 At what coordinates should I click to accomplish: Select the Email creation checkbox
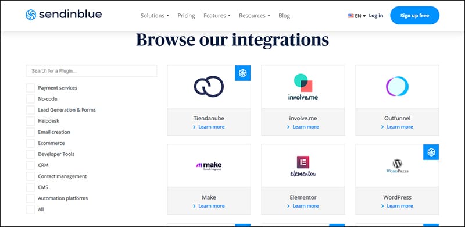tap(30, 132)
